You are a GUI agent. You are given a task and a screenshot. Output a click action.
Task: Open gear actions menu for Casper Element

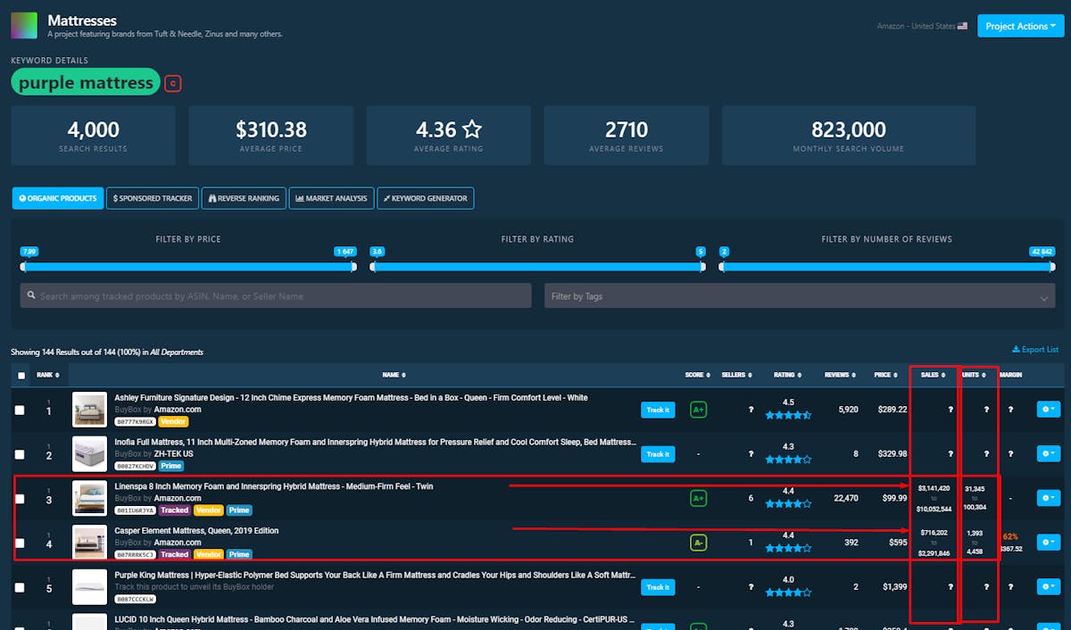point(1048,542)
